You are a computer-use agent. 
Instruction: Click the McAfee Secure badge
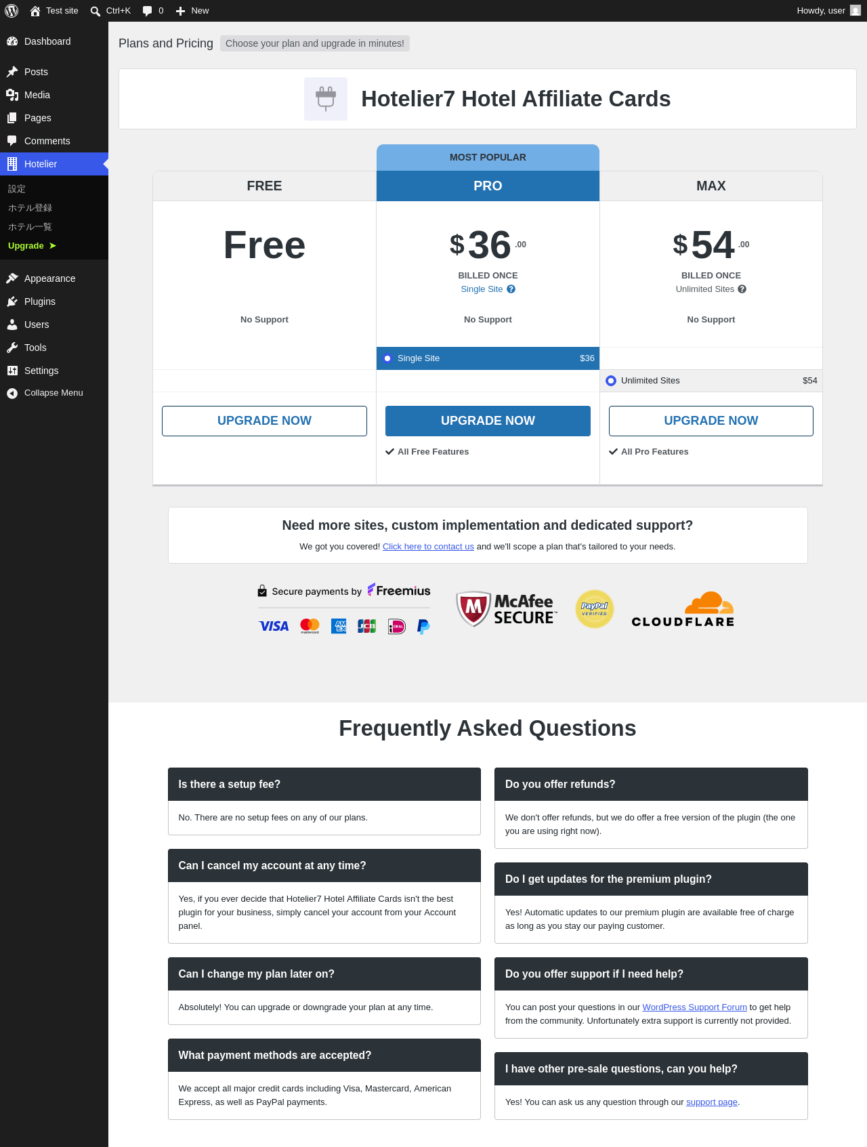click(506, 608)
